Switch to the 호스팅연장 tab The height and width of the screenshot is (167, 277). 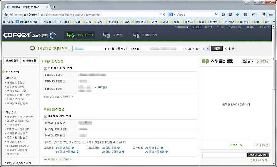pyautogui.click(x=12, y=61)
